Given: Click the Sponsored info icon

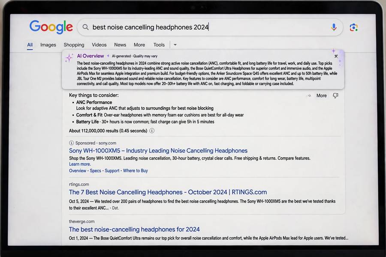Looking at the screenshot, I should [x=71, y=143].
